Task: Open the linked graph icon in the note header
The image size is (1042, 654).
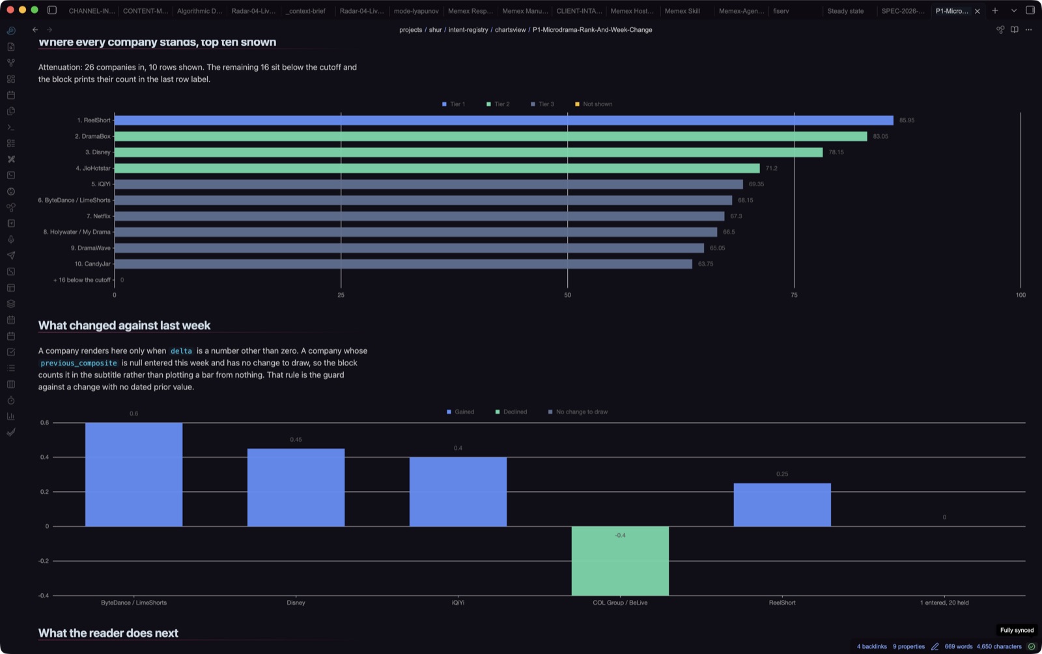Action: (1000, 29)
